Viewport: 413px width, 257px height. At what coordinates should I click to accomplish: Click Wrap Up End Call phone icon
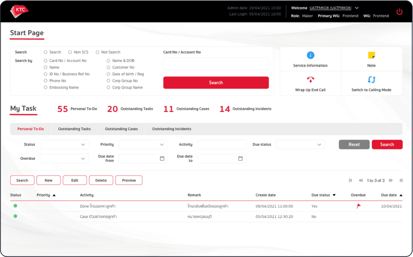[311, 79]
